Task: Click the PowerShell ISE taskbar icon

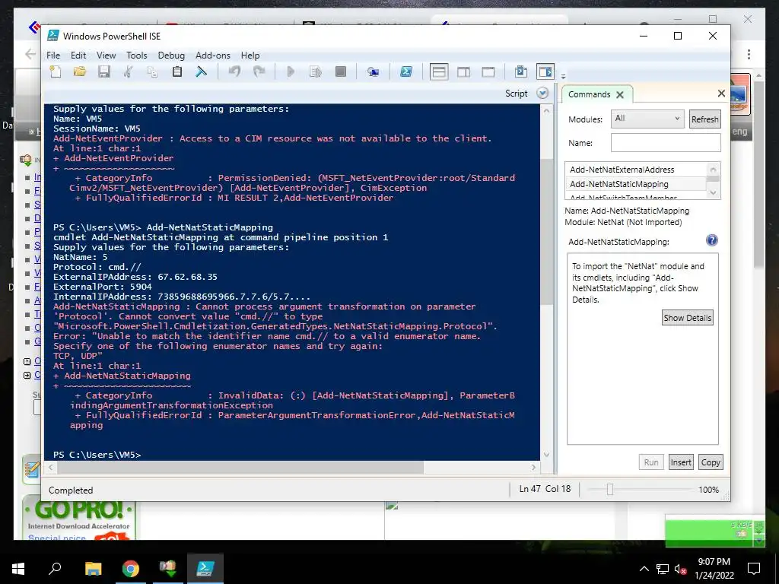Action: point(205,569)
